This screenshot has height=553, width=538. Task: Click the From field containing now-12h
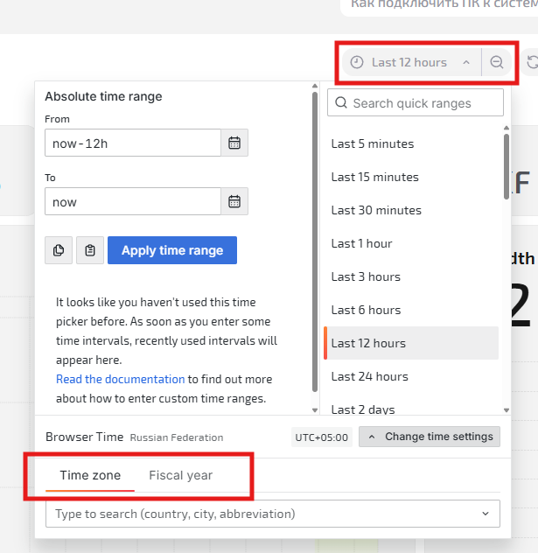(x=131, y=143)
